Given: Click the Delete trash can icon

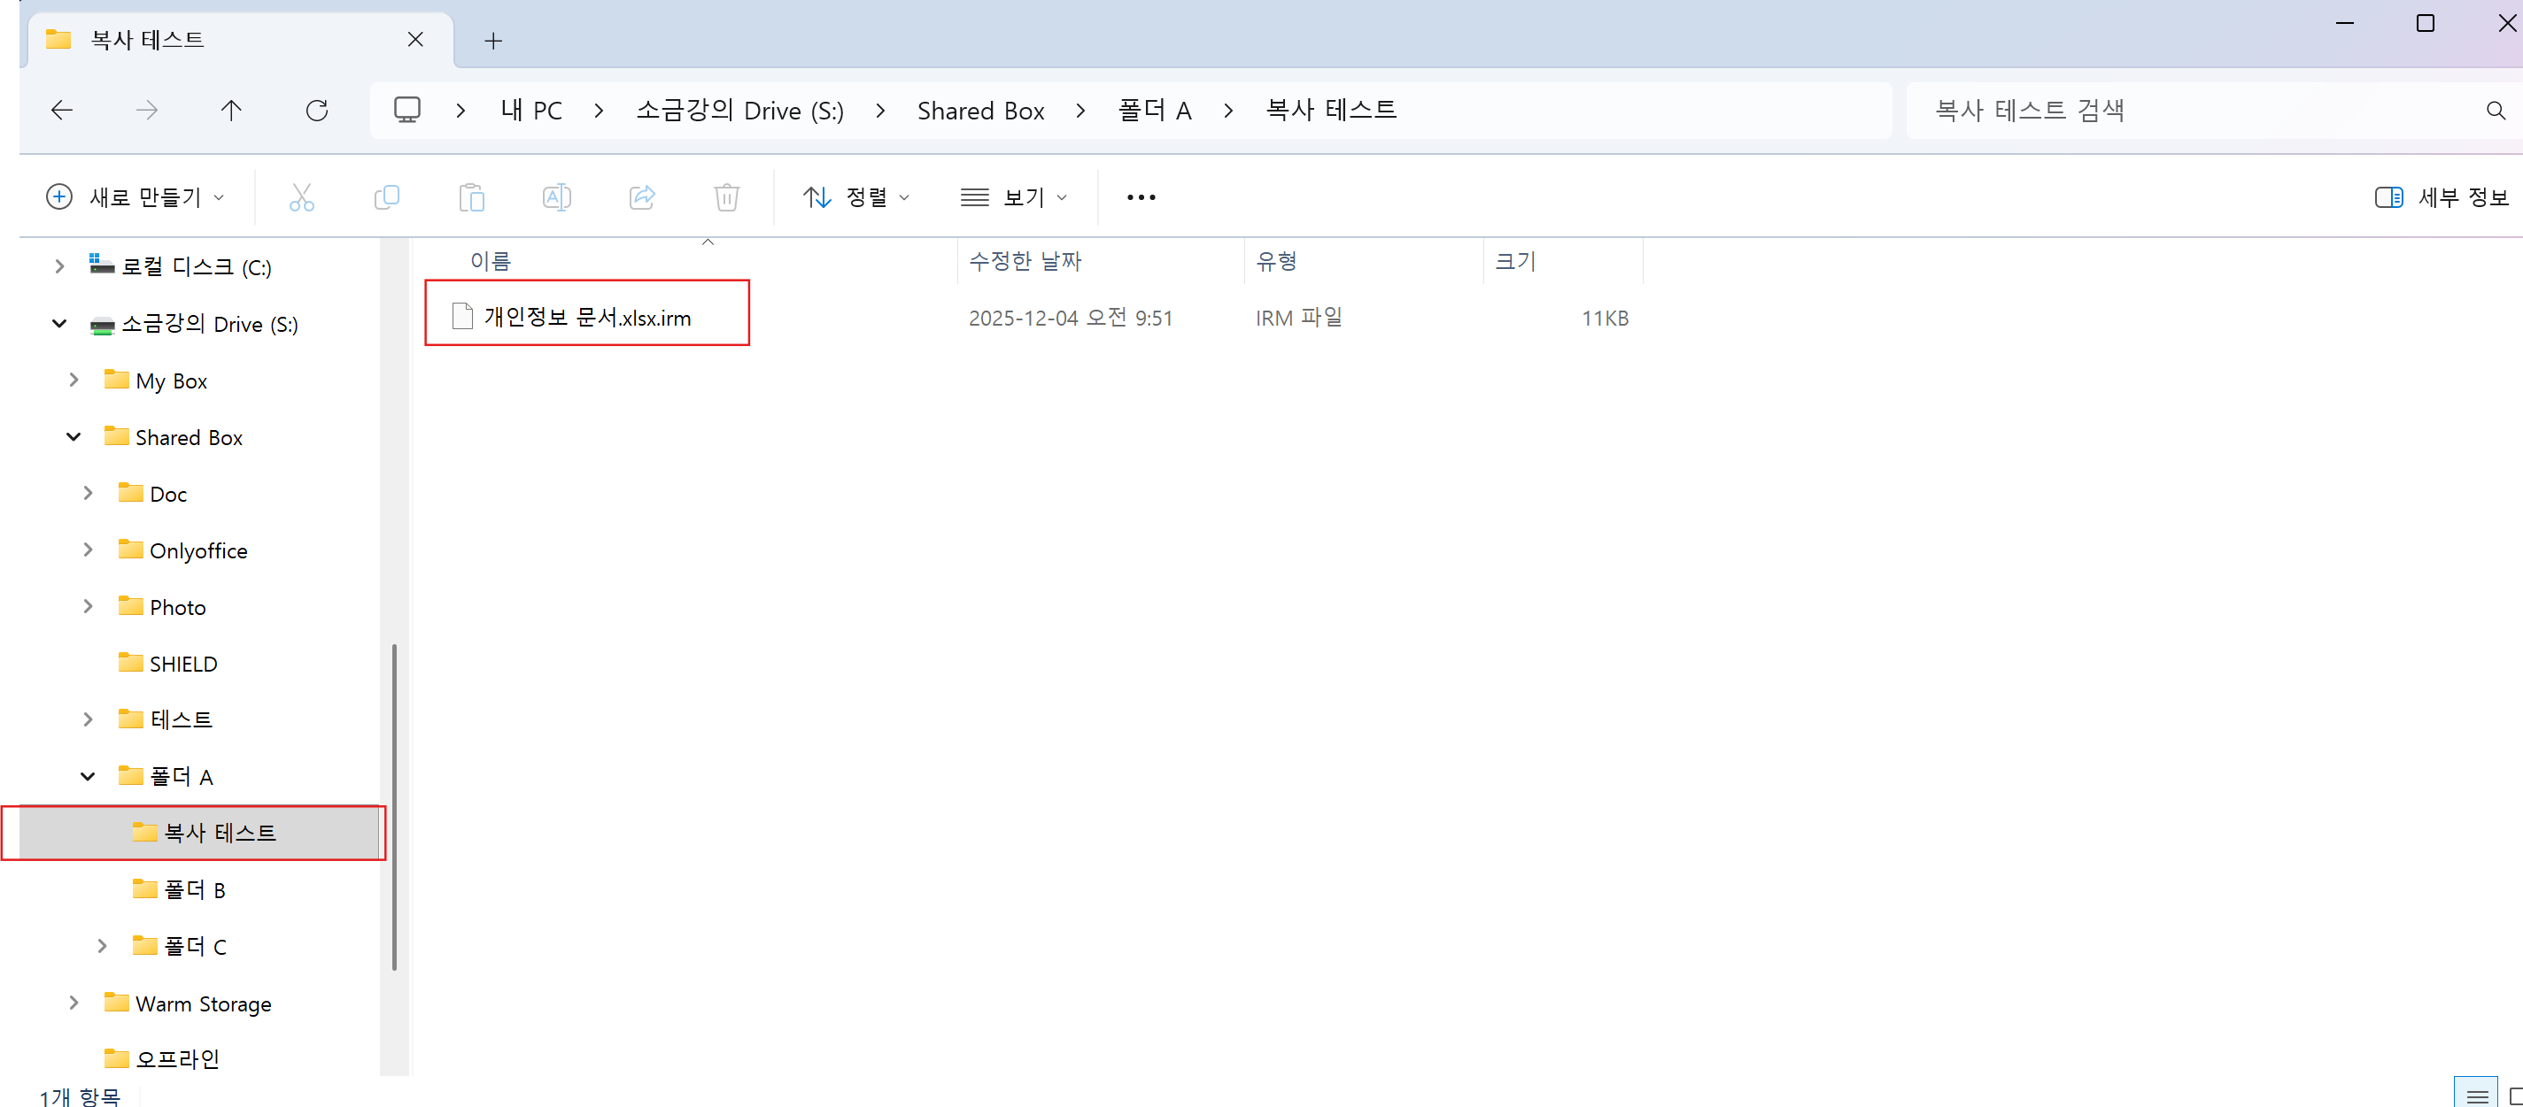Looking at the screenshot, I should coord(727,197).
